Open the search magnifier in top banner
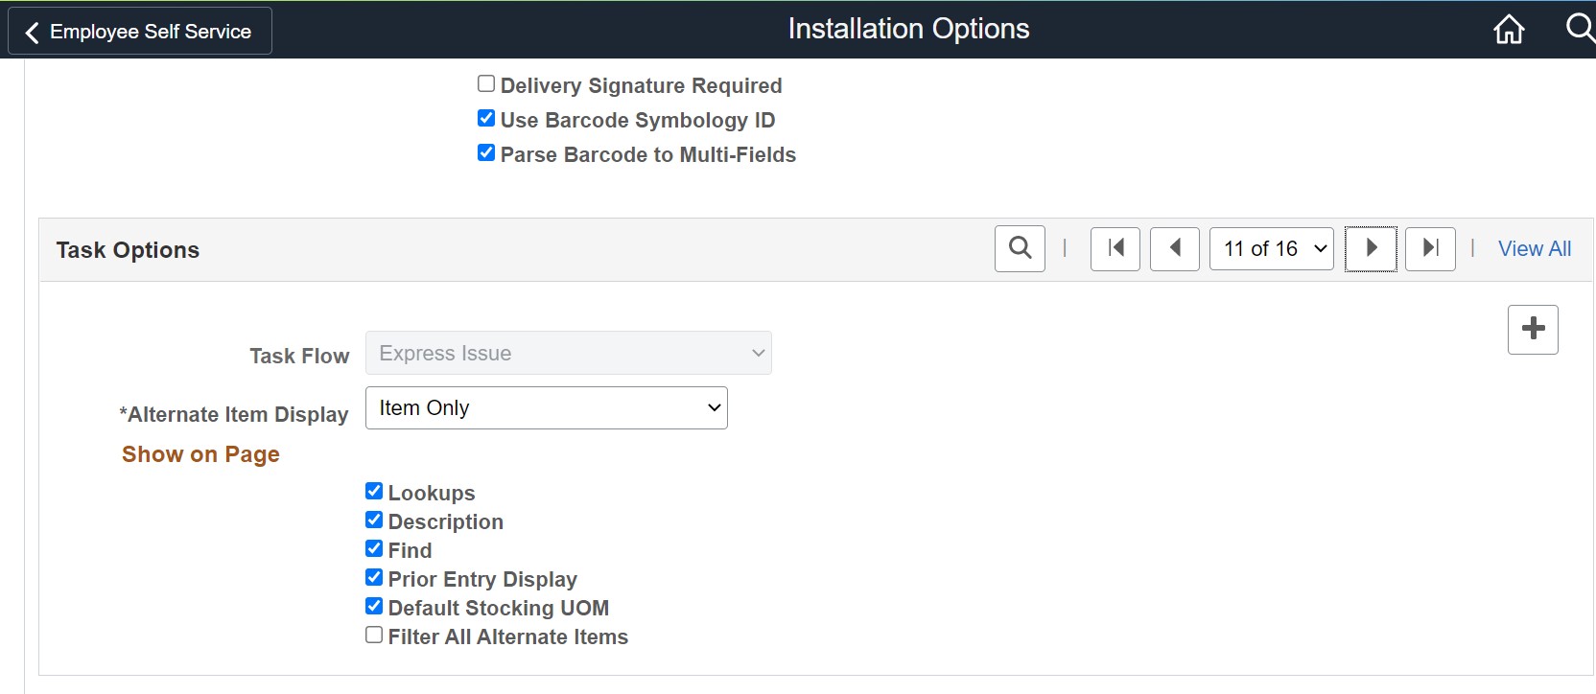 point(1579,28)
